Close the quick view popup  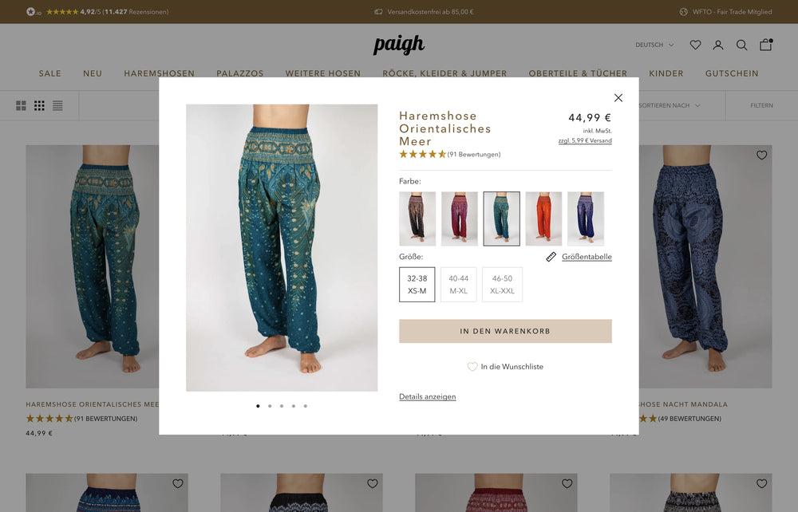pyautogui.click(x=618, y=97)
